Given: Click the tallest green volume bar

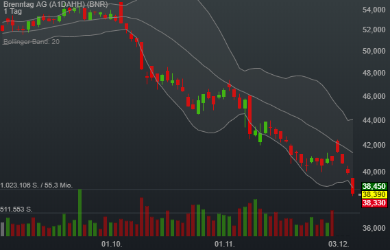Looking at the screenshot, I should (x=80, y=213).
